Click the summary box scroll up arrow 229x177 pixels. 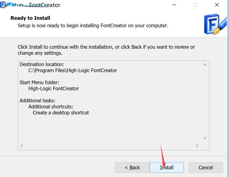pos(205,65)
